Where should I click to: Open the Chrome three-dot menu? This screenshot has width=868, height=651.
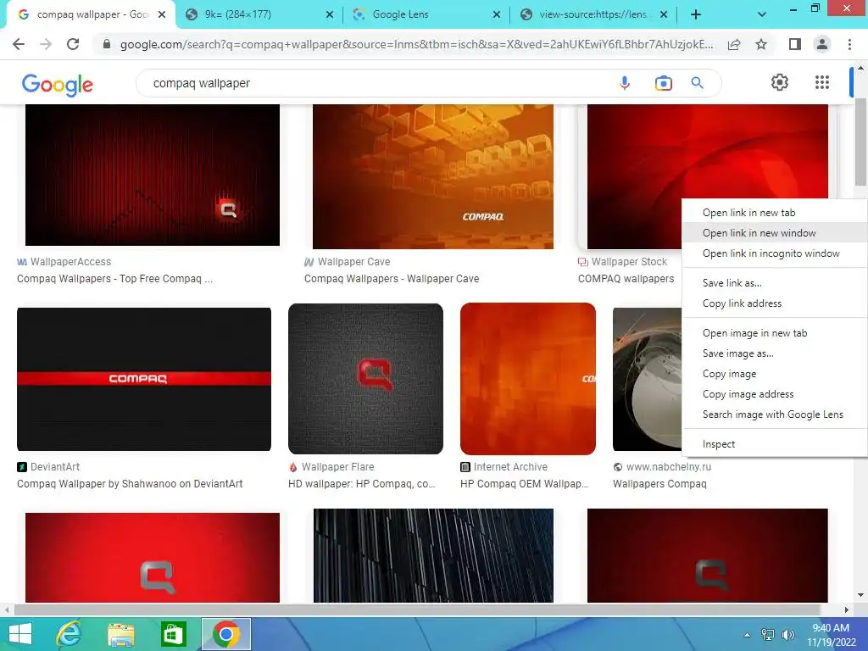[849, 44]
